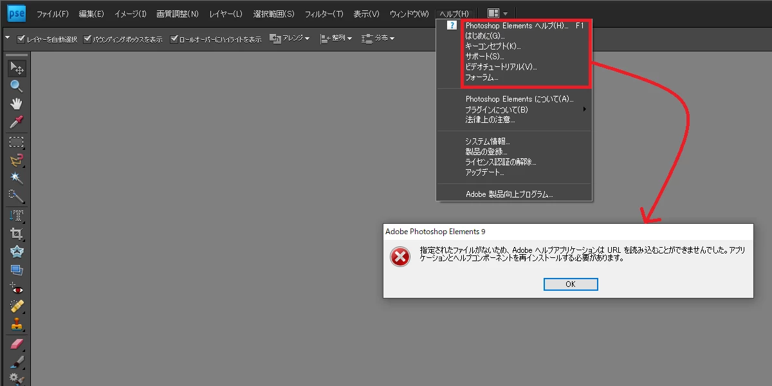Open the 分布 dropdown
The height and width of the screenshot is (386, 772).
(x=378, y=39)
